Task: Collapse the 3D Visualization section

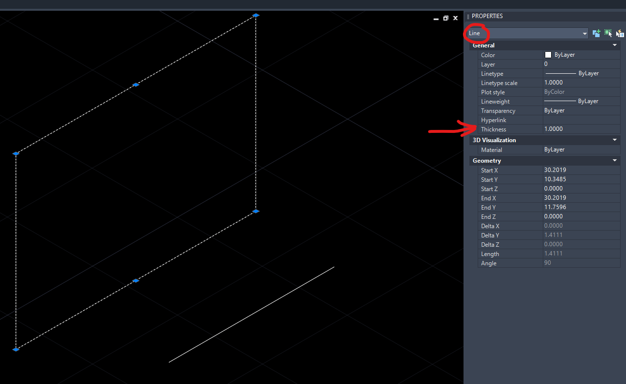Action: 614,140
